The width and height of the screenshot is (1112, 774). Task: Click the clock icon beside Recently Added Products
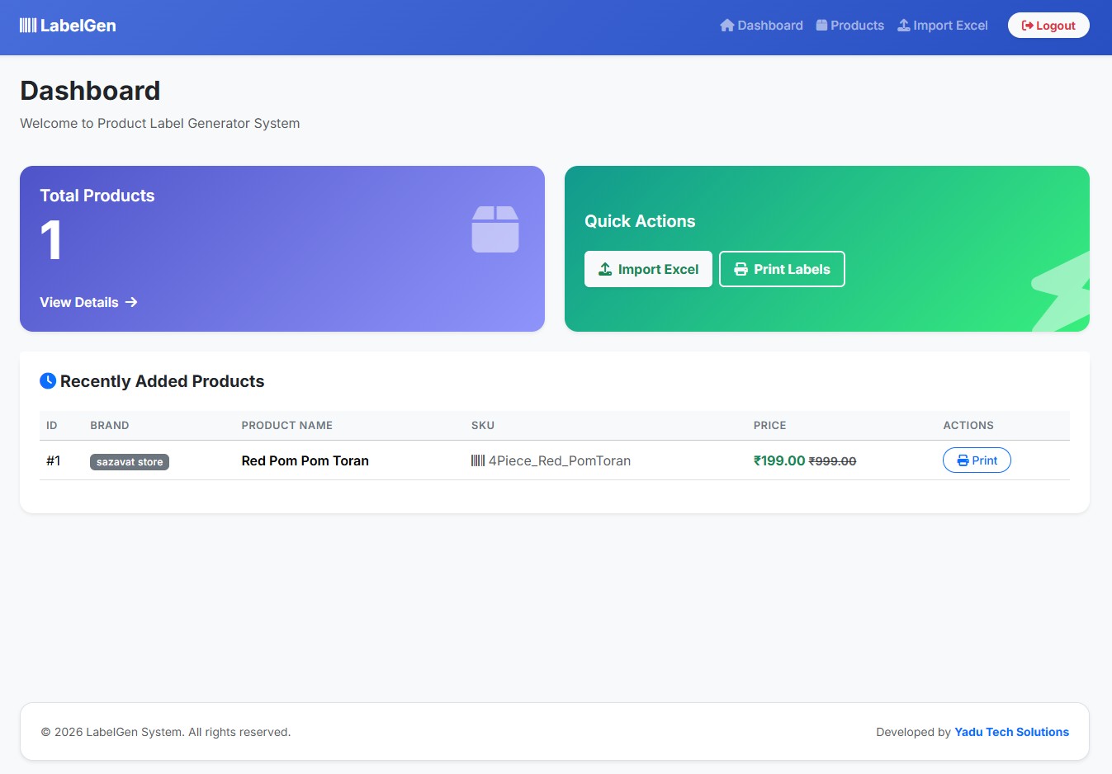pos(48,380)
